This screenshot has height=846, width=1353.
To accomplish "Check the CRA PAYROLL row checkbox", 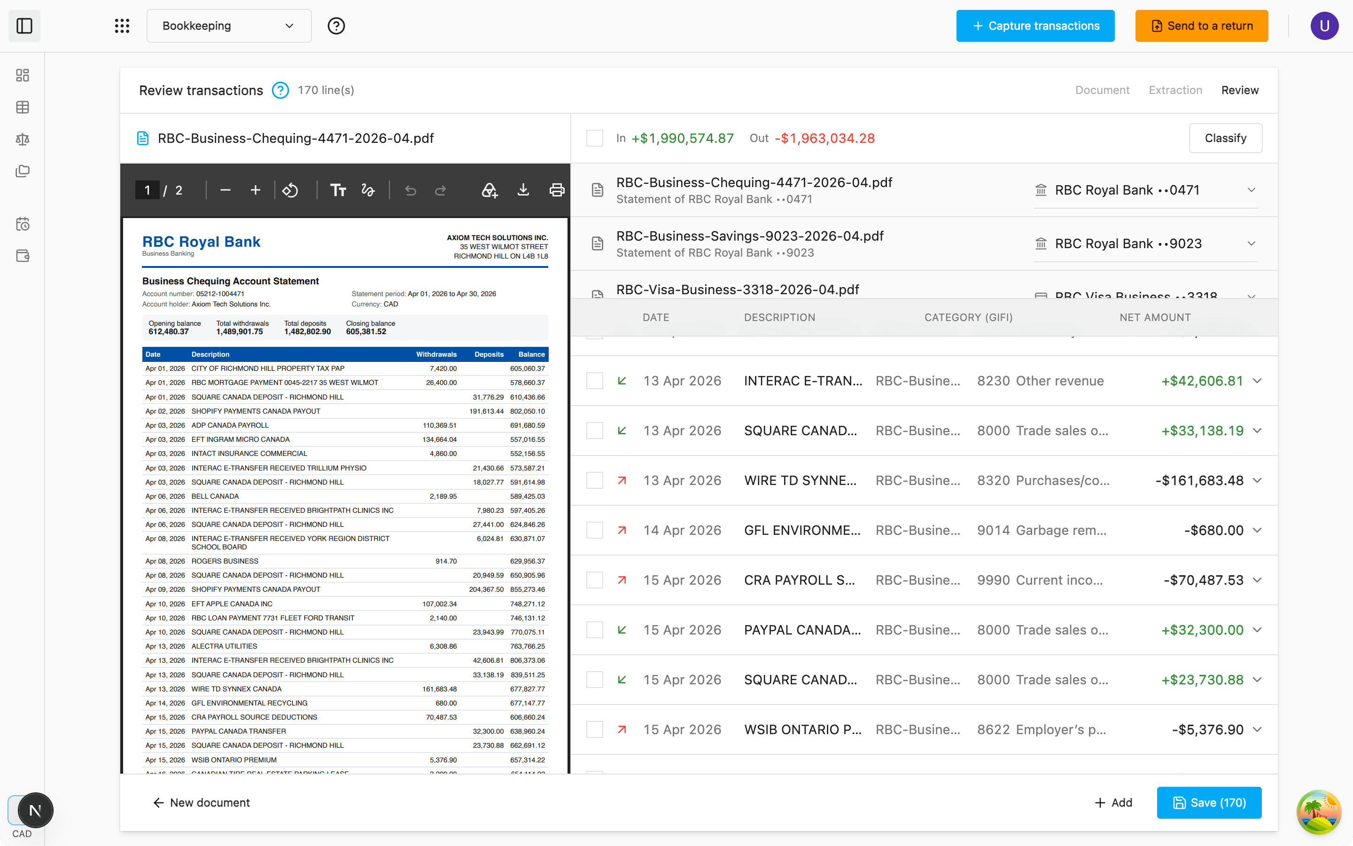I will [594, 580].
